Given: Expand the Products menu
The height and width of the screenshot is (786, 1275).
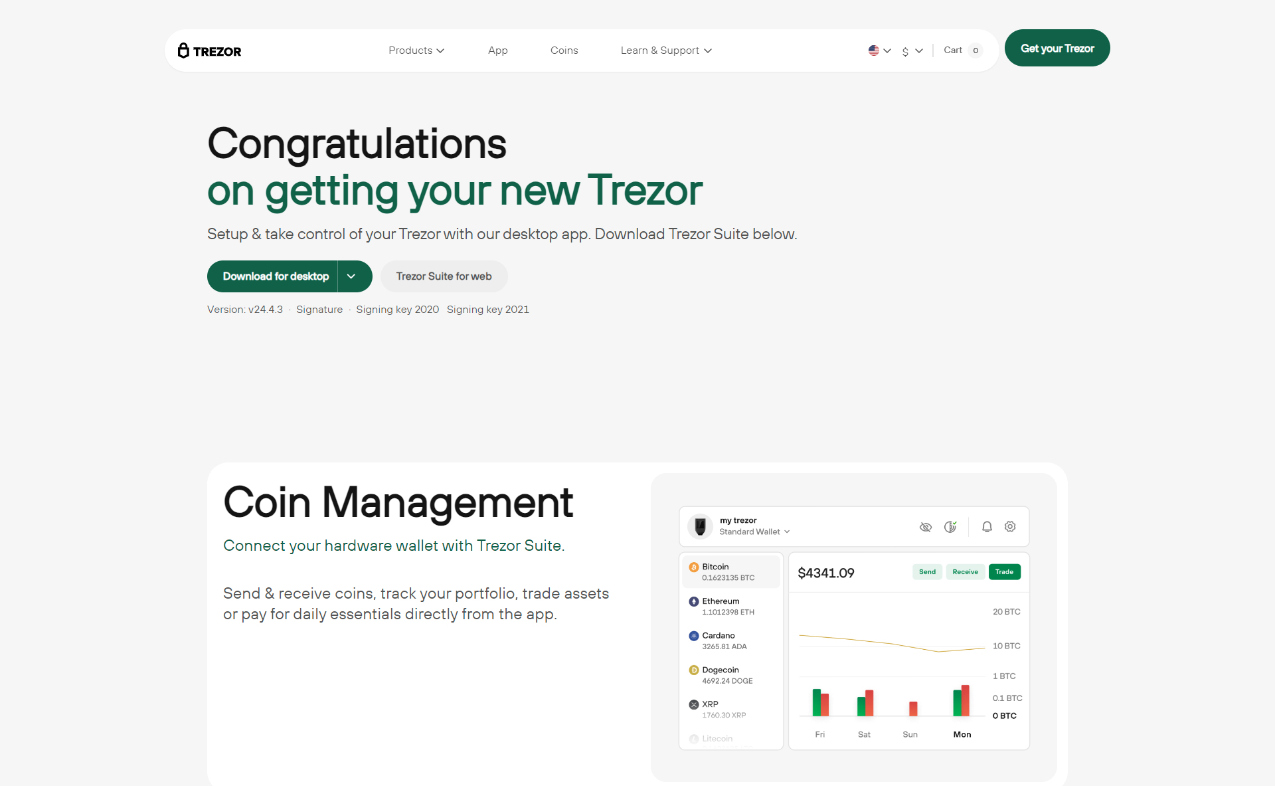Looking at the screenshot, I should pos(416,50).
